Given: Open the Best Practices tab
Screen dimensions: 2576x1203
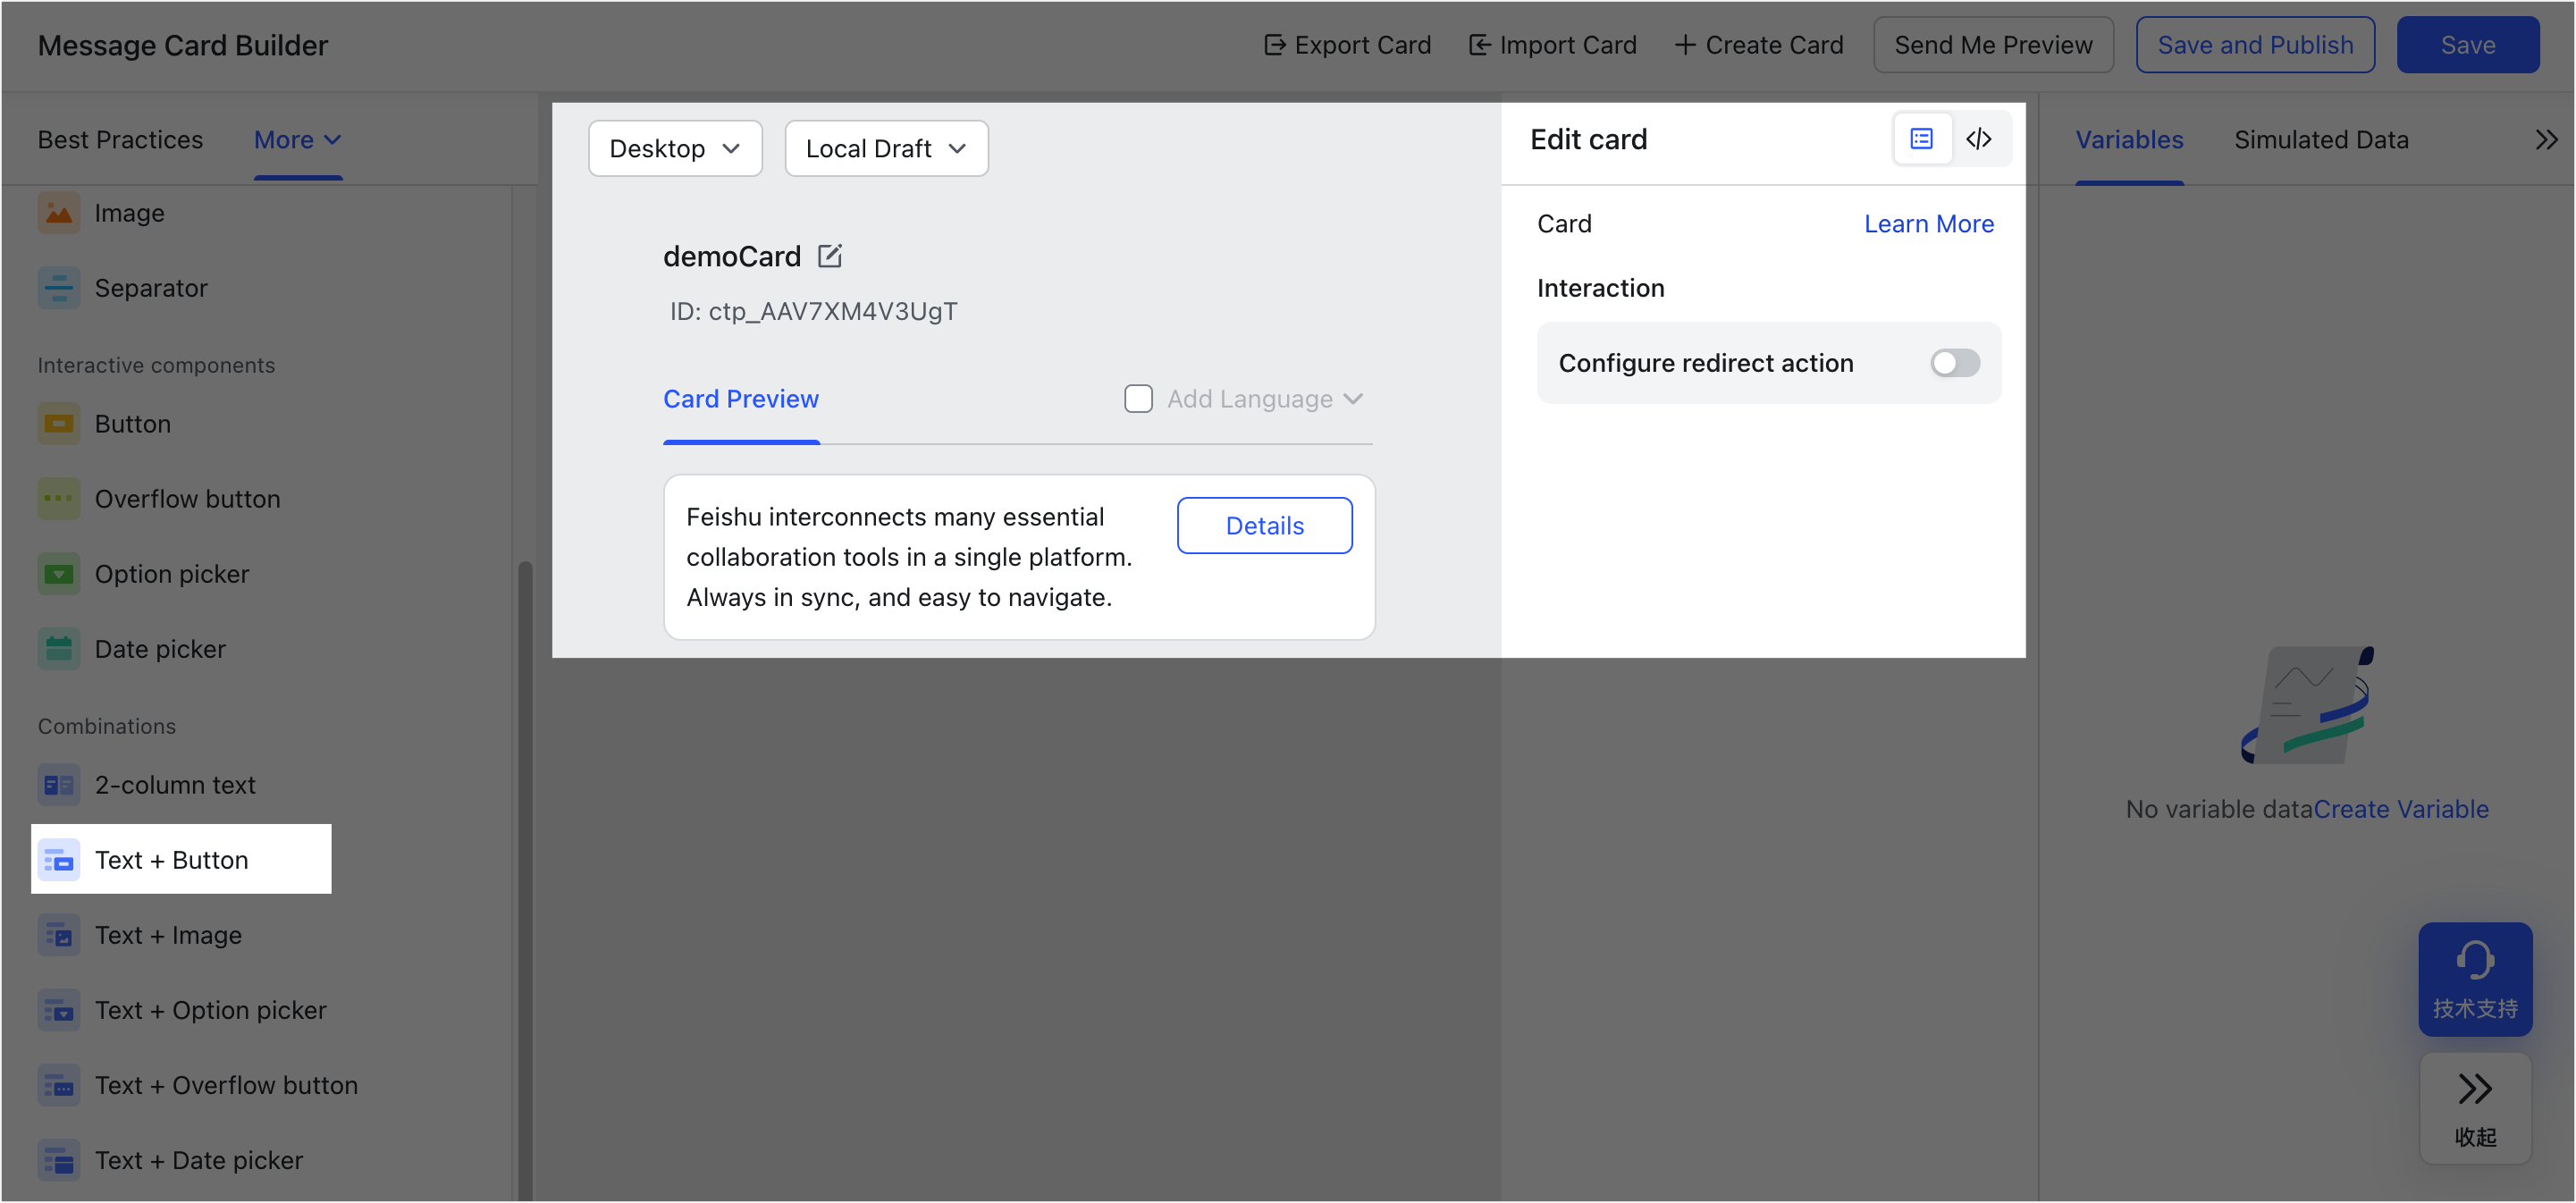Looking at the screenshot, I should (120, 140).
